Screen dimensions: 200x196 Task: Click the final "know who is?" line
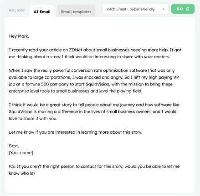pos(22,173)
